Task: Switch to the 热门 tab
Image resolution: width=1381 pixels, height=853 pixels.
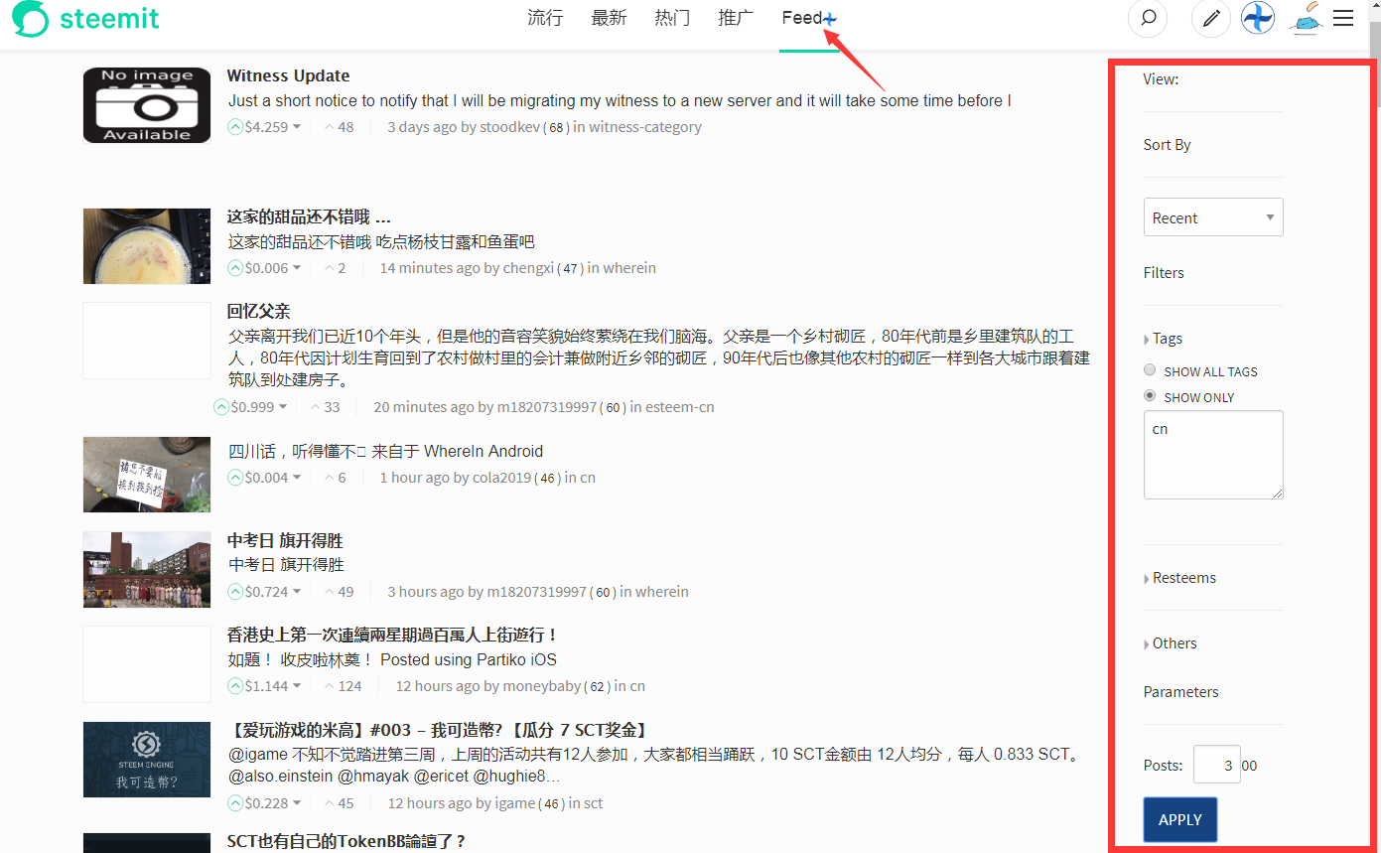Action: click(672, 18)
